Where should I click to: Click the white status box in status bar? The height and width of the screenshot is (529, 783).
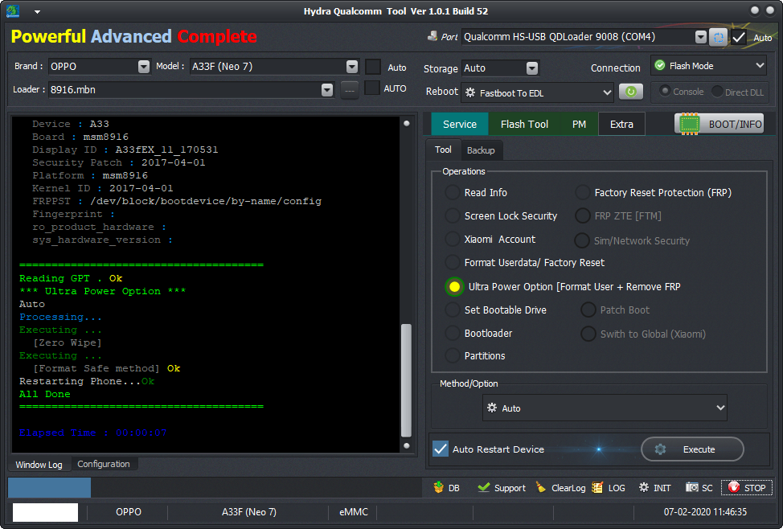point(46,512)
